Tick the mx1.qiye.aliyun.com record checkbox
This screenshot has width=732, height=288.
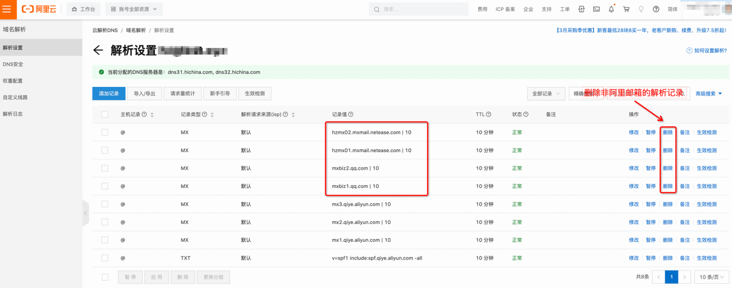(105, 240)
